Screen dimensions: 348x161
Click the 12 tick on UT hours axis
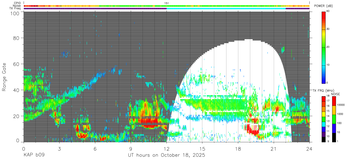pyautogui.click(x=167, y=149)
